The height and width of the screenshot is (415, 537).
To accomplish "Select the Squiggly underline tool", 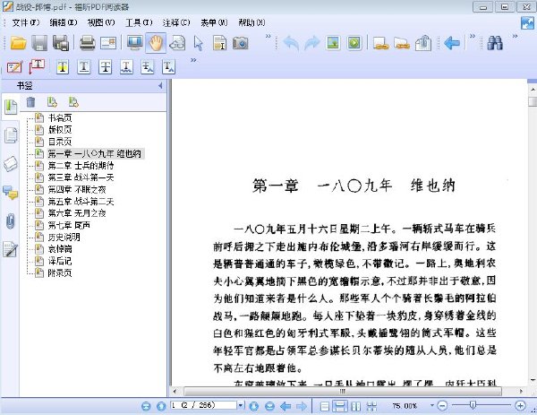I will (x=126, y=67).
